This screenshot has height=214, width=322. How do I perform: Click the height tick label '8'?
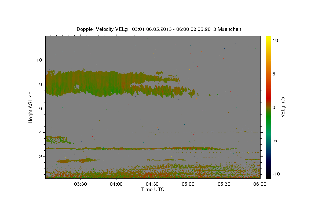point(41,84)
